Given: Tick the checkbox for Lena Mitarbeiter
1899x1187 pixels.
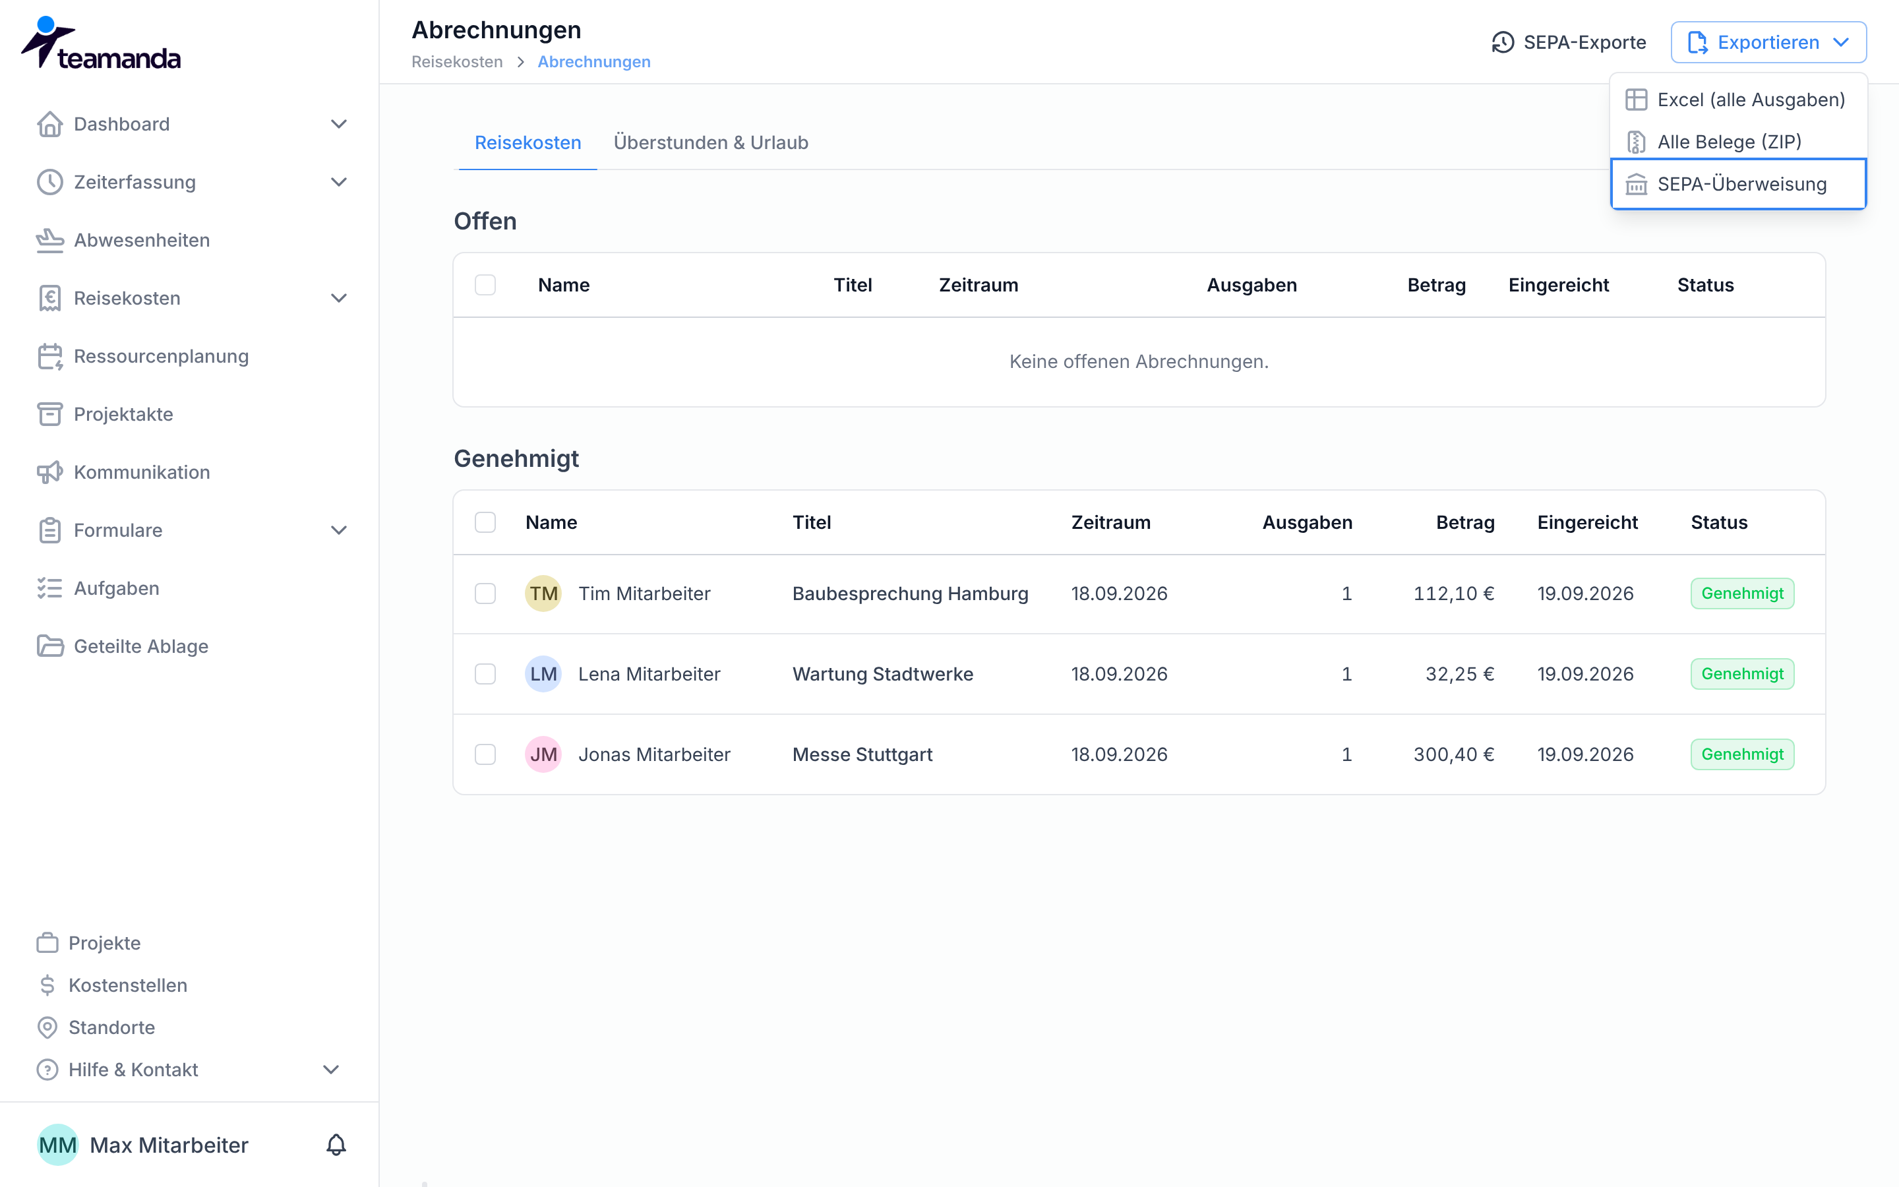Looking at the screenshot, I should (x=485, y=675).
